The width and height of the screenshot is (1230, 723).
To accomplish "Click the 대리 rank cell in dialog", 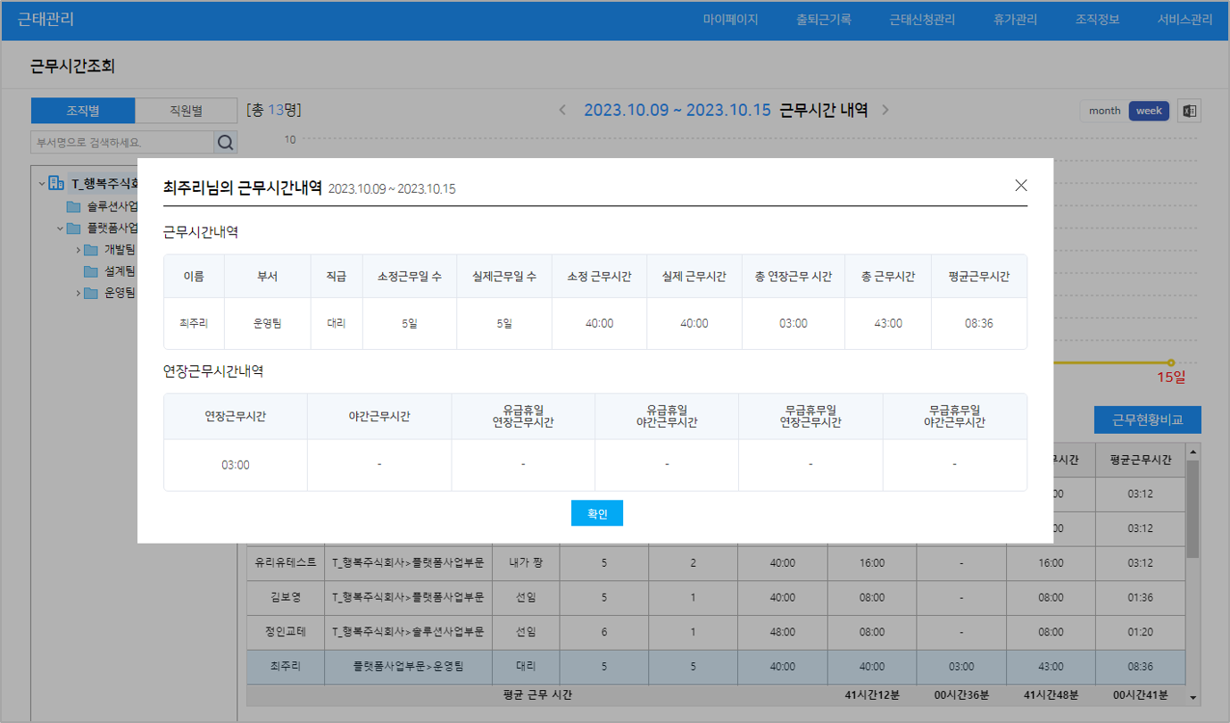I will point(337,323).
